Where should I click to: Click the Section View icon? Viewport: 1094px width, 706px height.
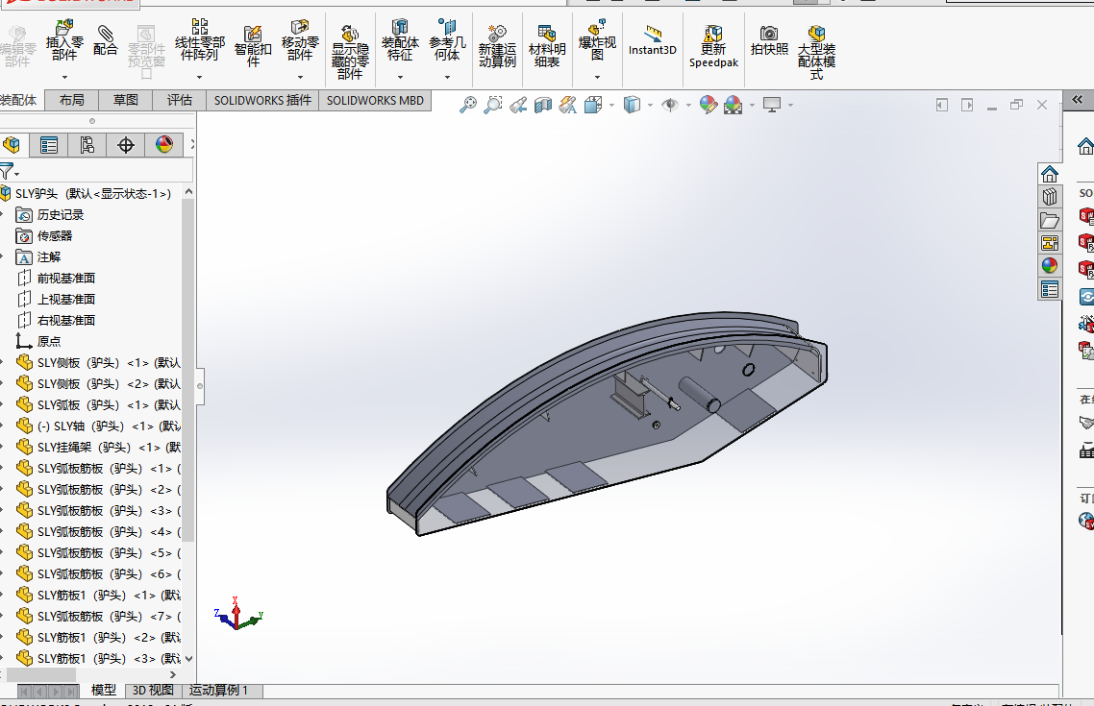(543, 106)
